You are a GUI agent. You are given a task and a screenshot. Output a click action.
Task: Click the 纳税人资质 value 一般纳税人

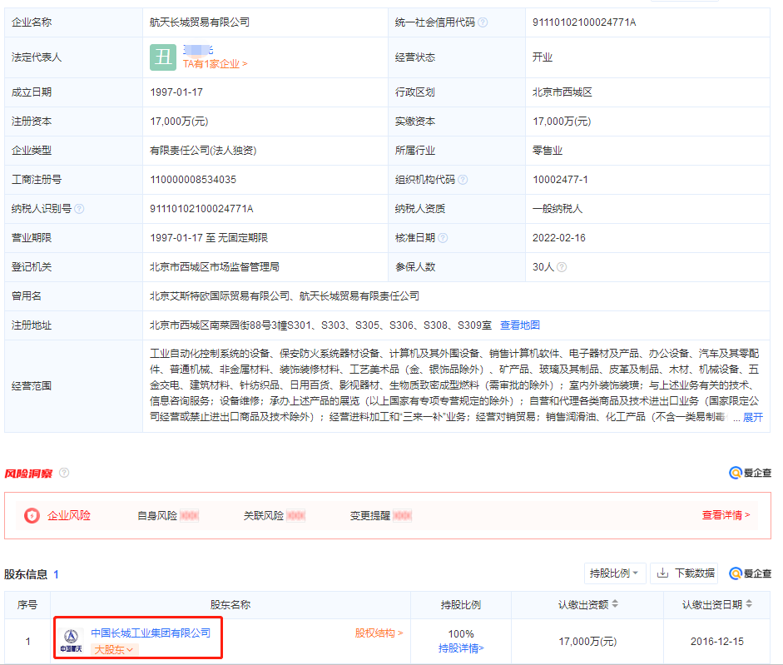pyautogui.click(x=558, y=209)
